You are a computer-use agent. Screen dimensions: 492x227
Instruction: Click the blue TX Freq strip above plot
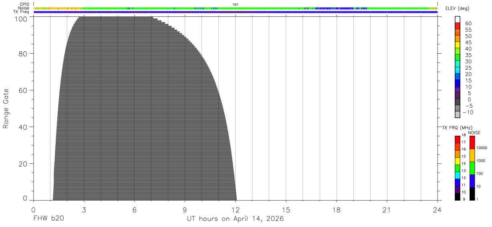coord(236,12)
